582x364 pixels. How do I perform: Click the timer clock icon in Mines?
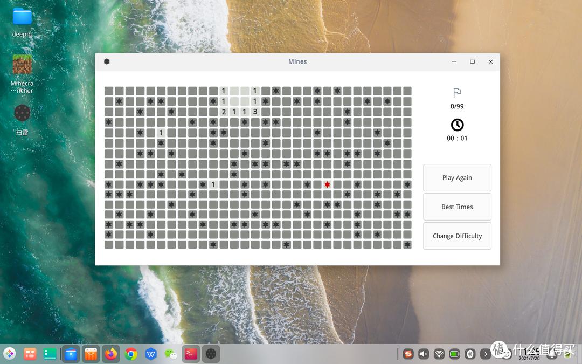(x=457, y=125)
